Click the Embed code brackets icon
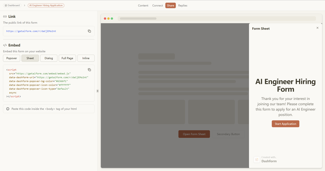This screenshot has width=325, height=171. coord(5,45)
